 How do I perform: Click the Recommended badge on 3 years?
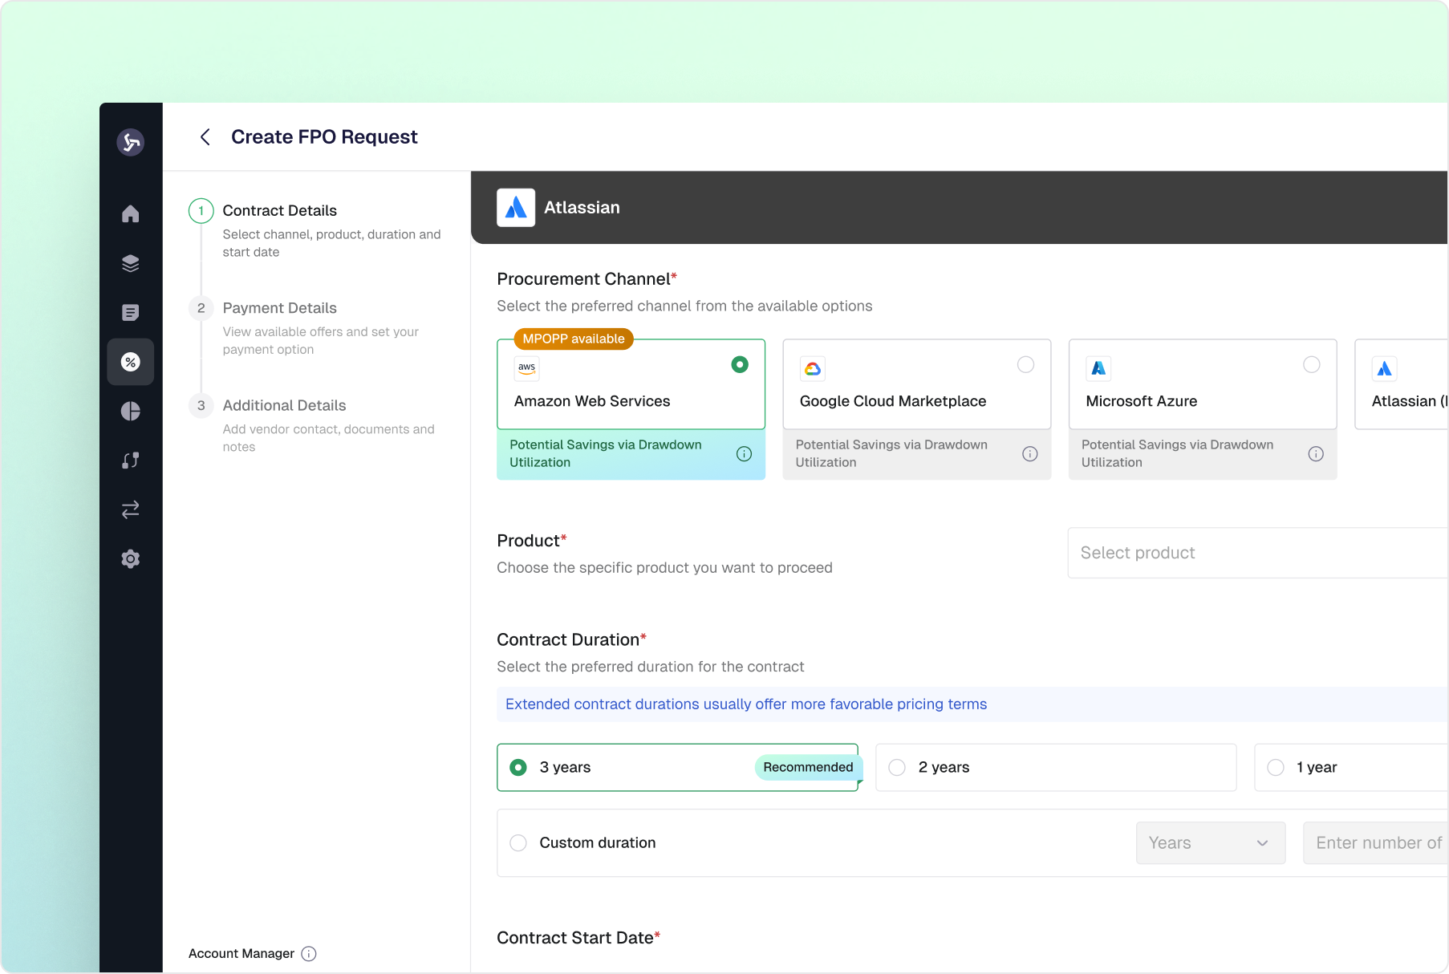coord(808,768)
